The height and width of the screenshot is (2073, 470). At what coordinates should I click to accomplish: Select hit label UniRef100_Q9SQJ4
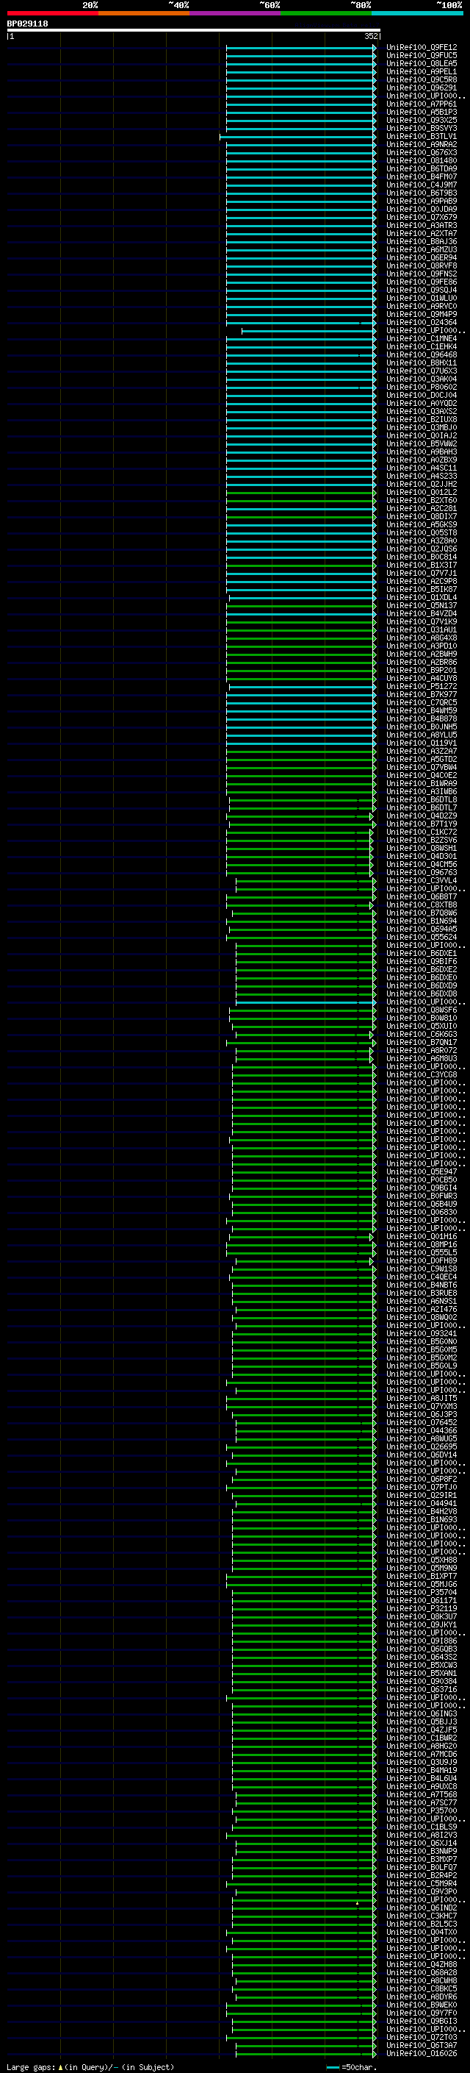point(422,290)
